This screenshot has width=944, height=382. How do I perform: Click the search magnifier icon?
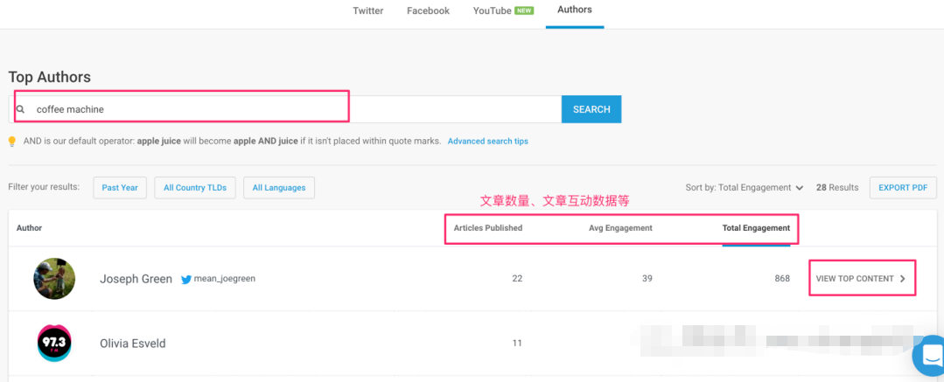20,109
